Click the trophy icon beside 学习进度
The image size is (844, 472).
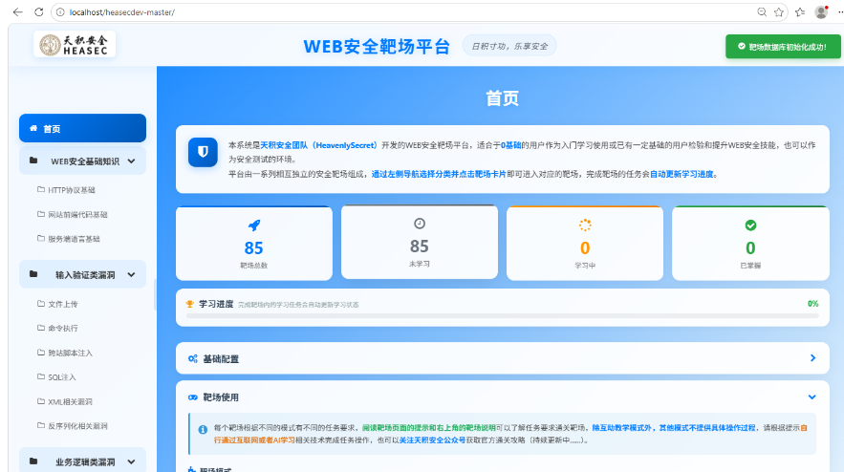(189, 304)
